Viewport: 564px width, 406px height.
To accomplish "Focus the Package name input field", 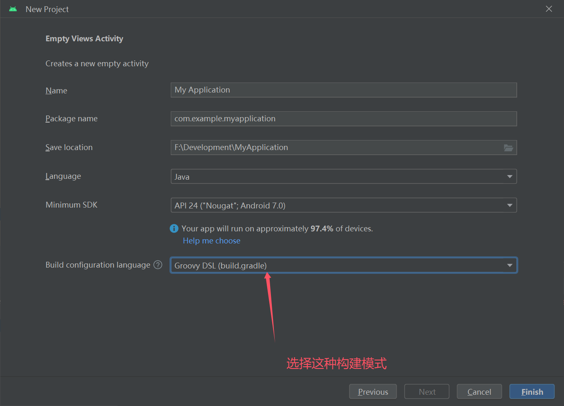I will tap(343, 119).
